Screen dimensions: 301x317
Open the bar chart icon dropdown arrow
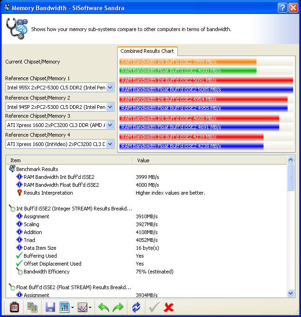(x=72, y=308)
